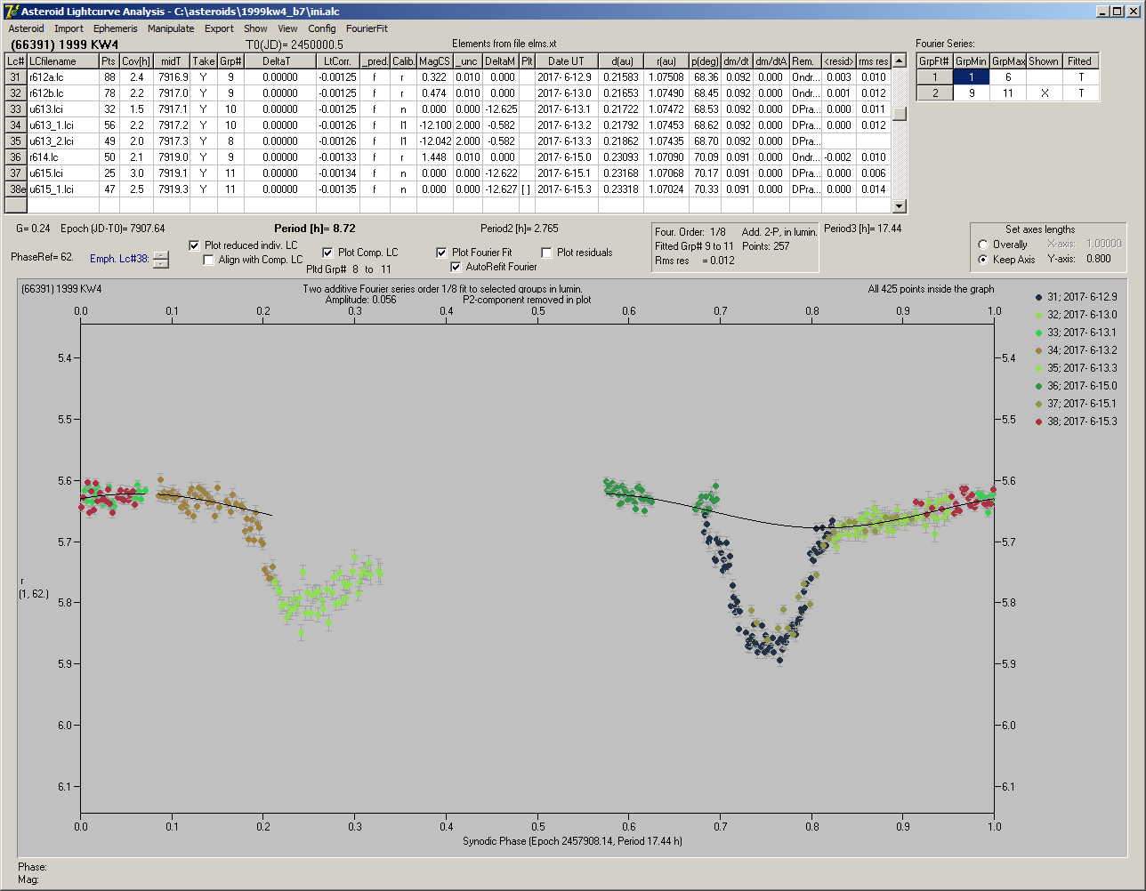Click the LCfilename column header
Viewport: 1146px width, 891px height.
[x=62, y=61]
